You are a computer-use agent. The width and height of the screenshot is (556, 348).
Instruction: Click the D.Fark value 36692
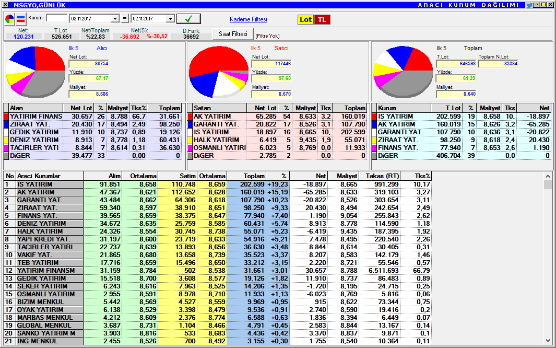coord(191,37)
